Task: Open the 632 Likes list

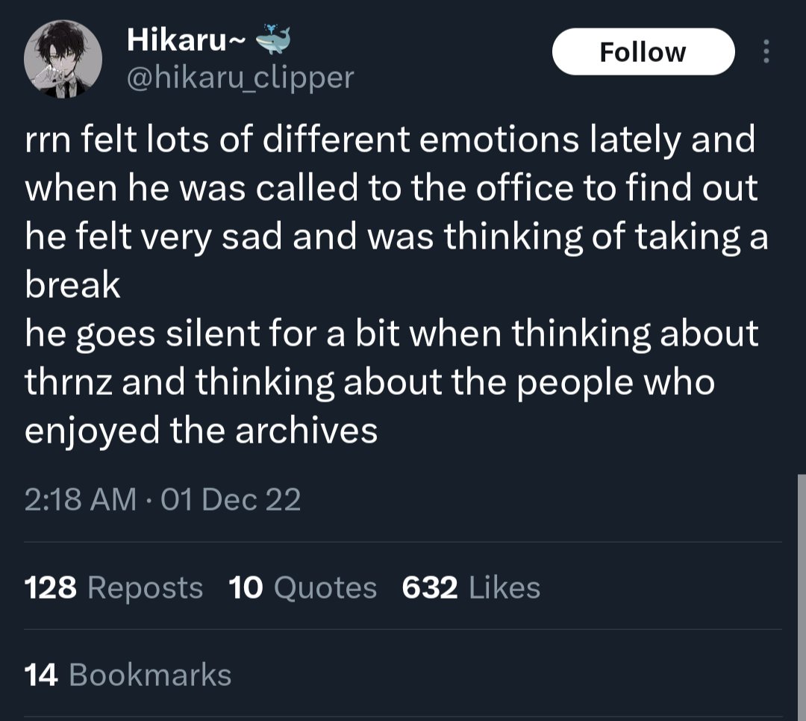Action: point(470,587)
